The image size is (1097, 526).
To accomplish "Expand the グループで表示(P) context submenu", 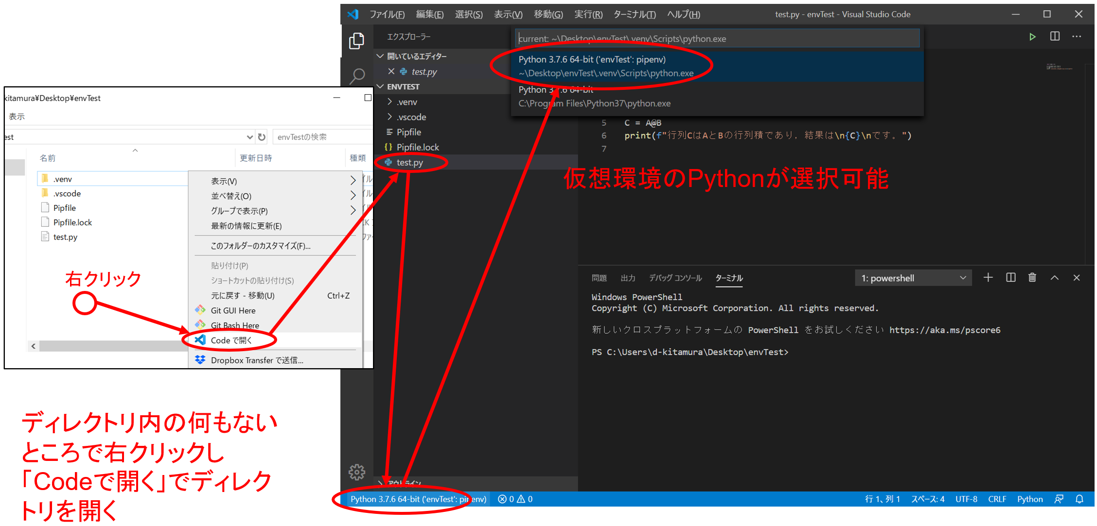I will [276, 211].
